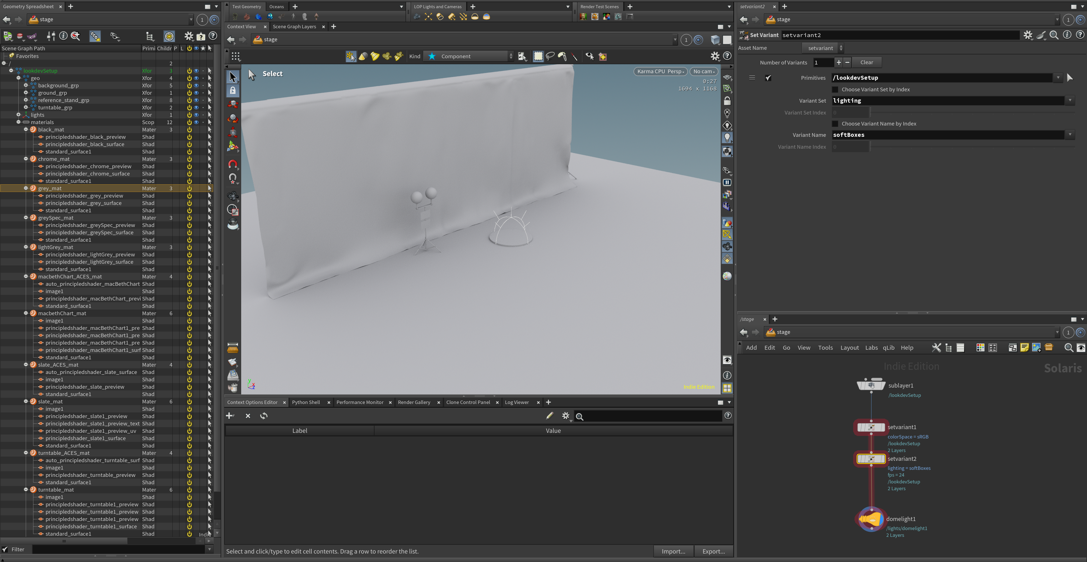The width and height of the screenshot is (1087, 562).
Task: Click the domelight1 node icon
Action: [x=871, y=519]
